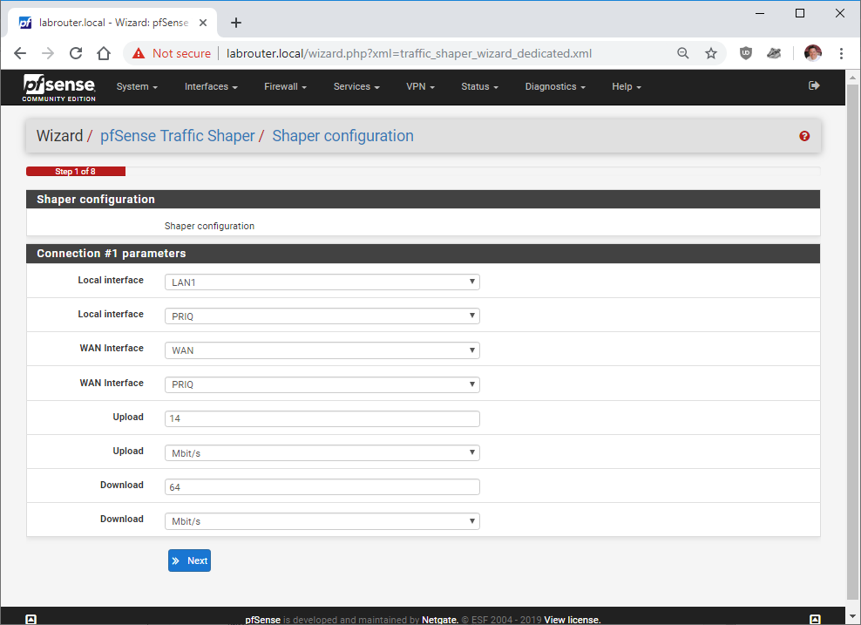The width and height of the screenshot is (861, 625).
Task: Click the logout icon in the navbar
Action: [x=814, y=85]
